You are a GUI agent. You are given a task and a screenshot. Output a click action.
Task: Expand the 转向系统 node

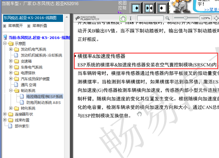point(11,108)
